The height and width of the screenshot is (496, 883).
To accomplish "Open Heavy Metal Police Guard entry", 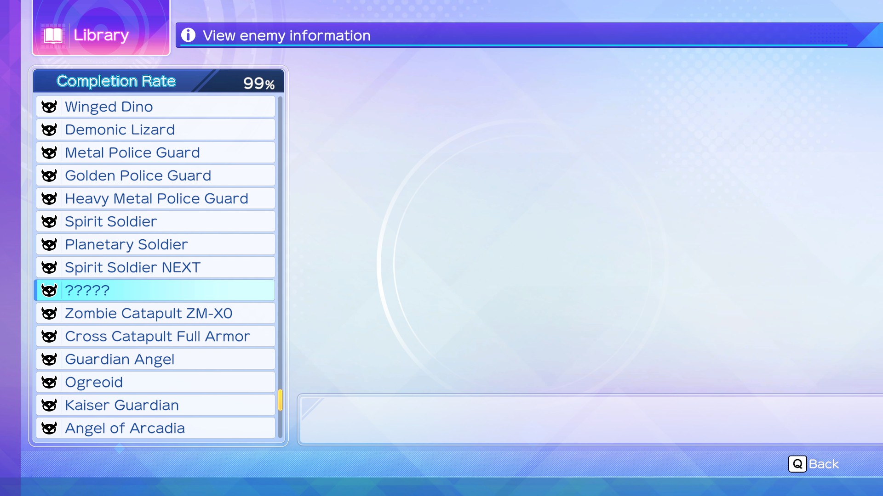I will (155, 198).
